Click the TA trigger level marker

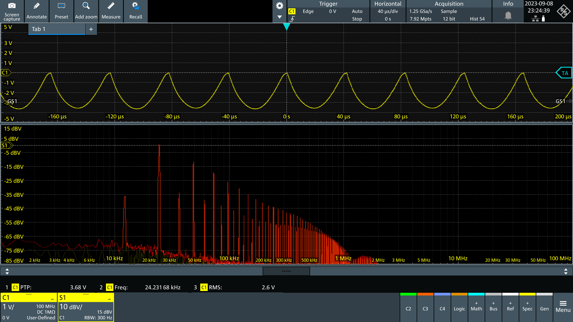tap(564, 73)
